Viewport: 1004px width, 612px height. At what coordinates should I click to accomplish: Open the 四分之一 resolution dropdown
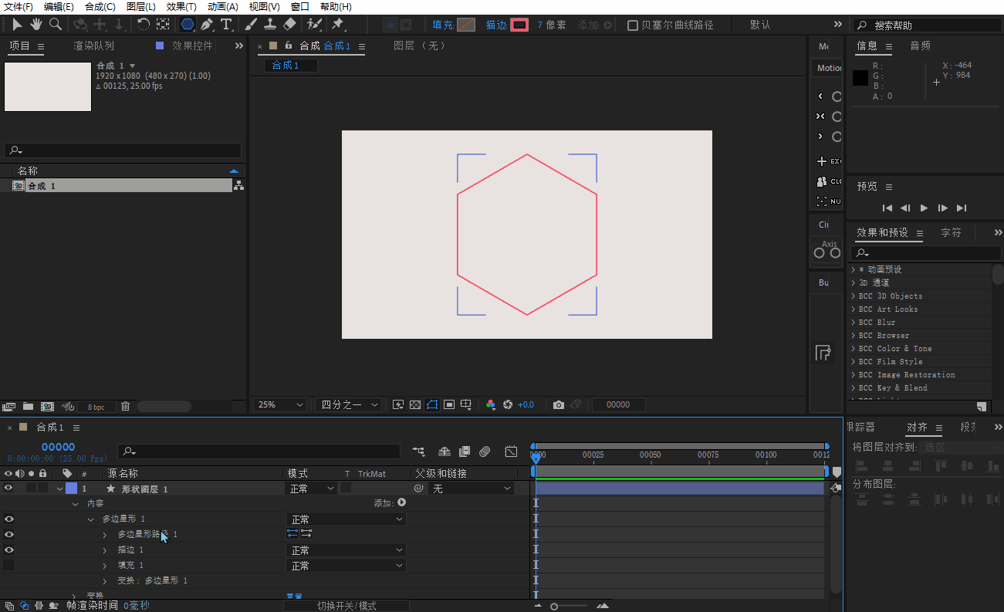(x=349, y=404)
